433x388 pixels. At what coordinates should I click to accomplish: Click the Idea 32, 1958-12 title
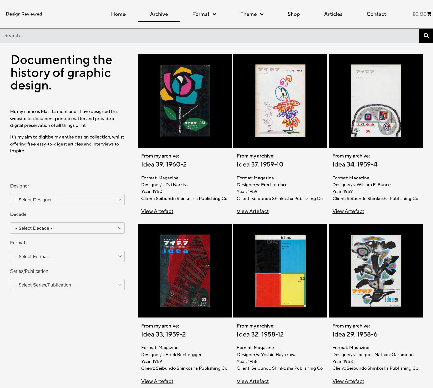point(260,334)
